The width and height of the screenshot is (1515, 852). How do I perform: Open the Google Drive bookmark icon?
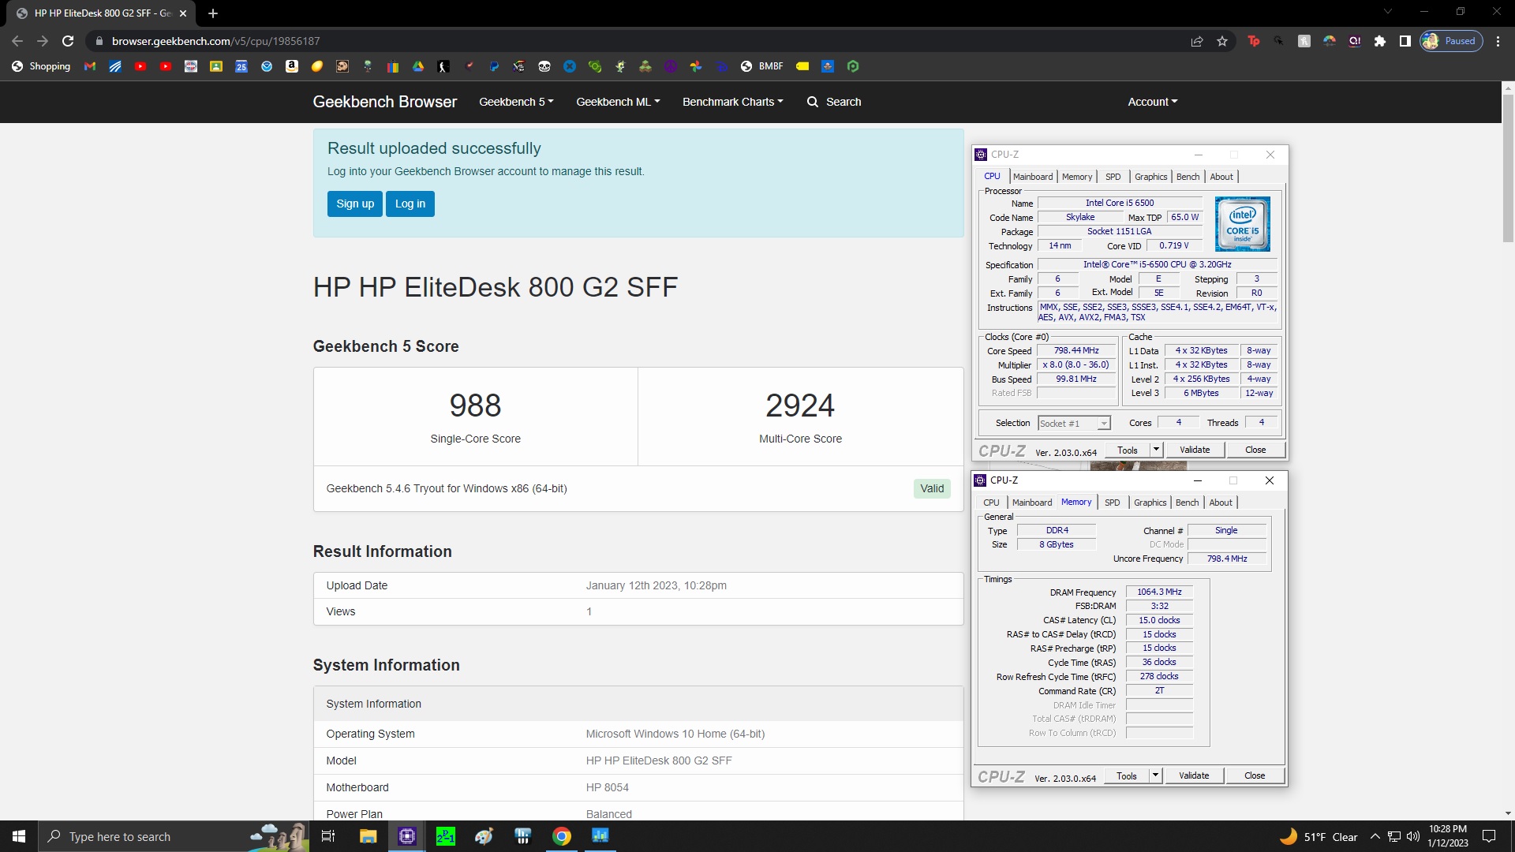[x=418, y=66]
